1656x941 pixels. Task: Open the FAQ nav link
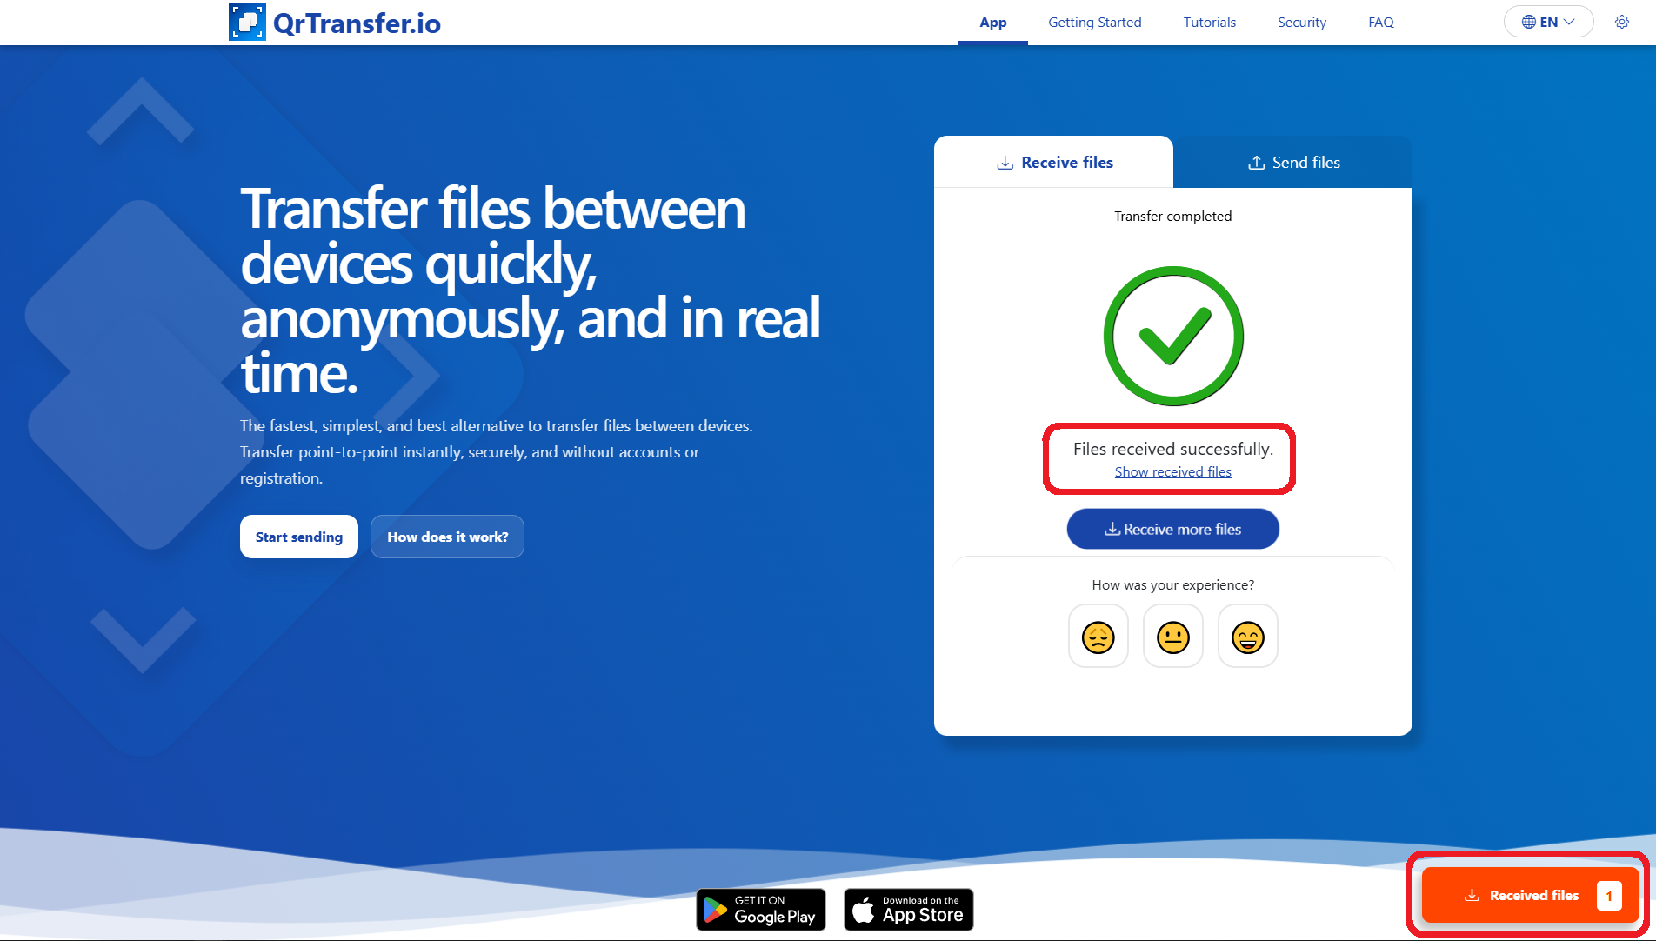(x=1381, y=23)
